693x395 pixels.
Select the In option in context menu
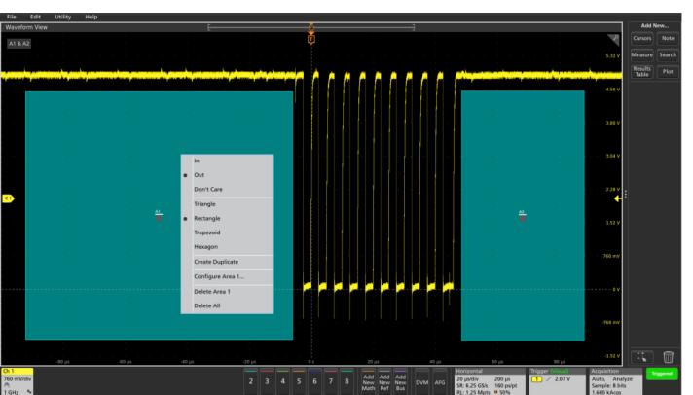227,161
